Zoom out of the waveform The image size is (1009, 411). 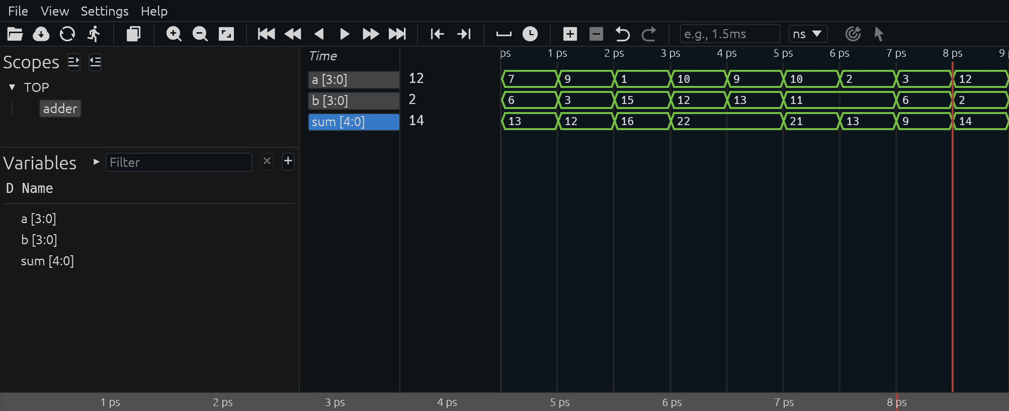pyautogui.click(x=200, y=34)
